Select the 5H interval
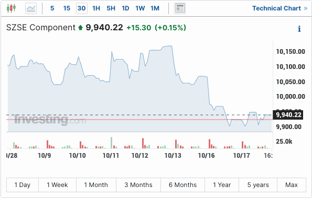This screenshot has height=198, width=312. pyautogui.click(x=111, y=8)
